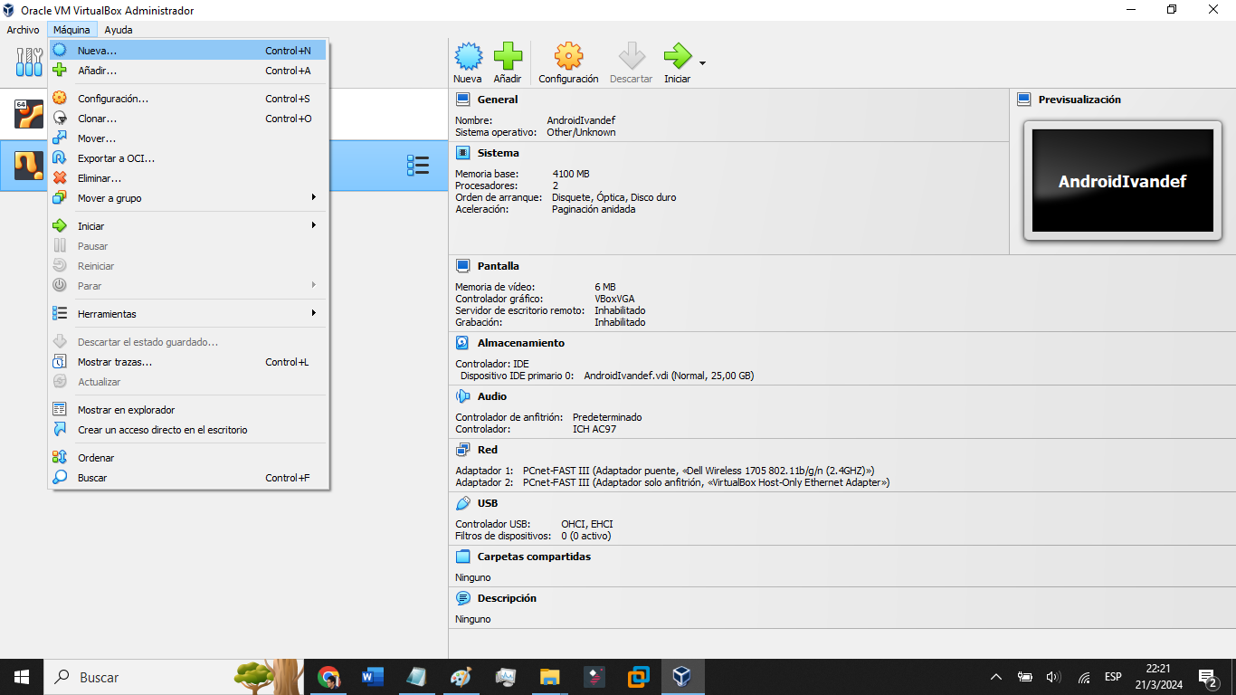1236x695 pixels.
Task: Open the VMware taskbar icon
Action: 639,677
